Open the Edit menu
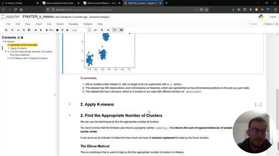 click(17, 24)
